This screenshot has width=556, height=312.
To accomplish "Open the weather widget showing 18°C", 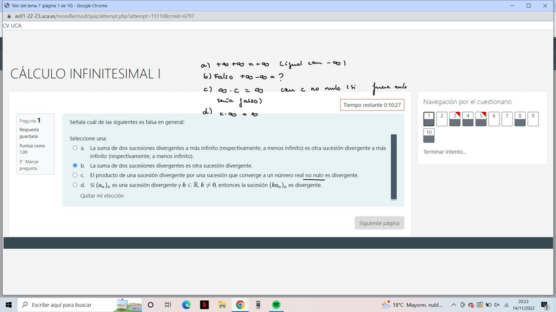I will click(412, 305).
